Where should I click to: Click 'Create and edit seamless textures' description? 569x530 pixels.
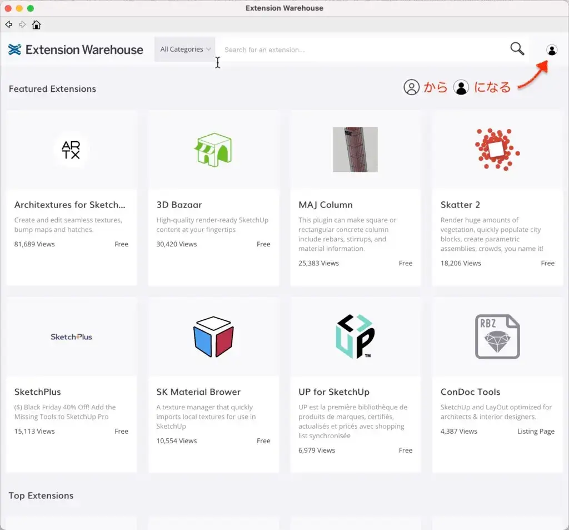68,225
